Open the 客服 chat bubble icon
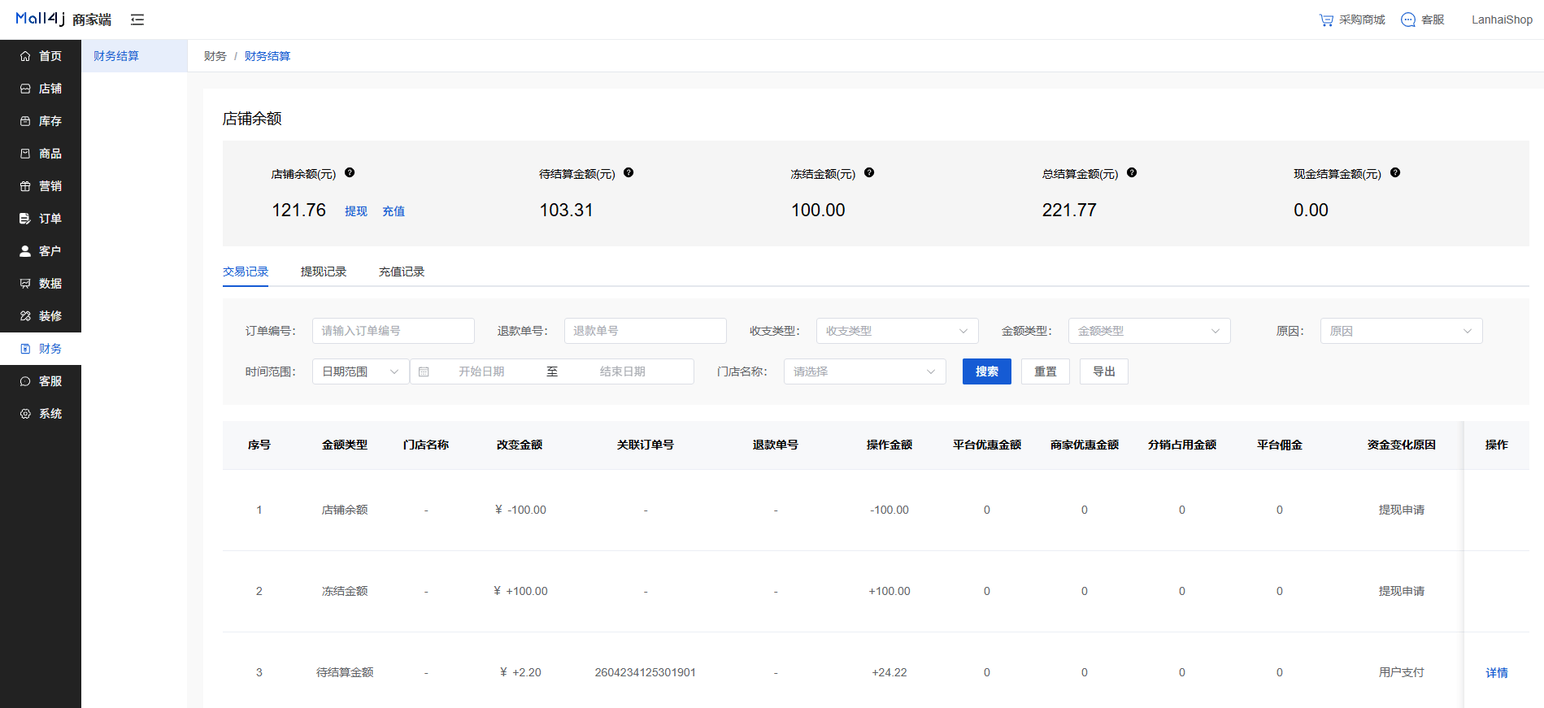Screen dimensions: 1544x708 coord(1408,20)
